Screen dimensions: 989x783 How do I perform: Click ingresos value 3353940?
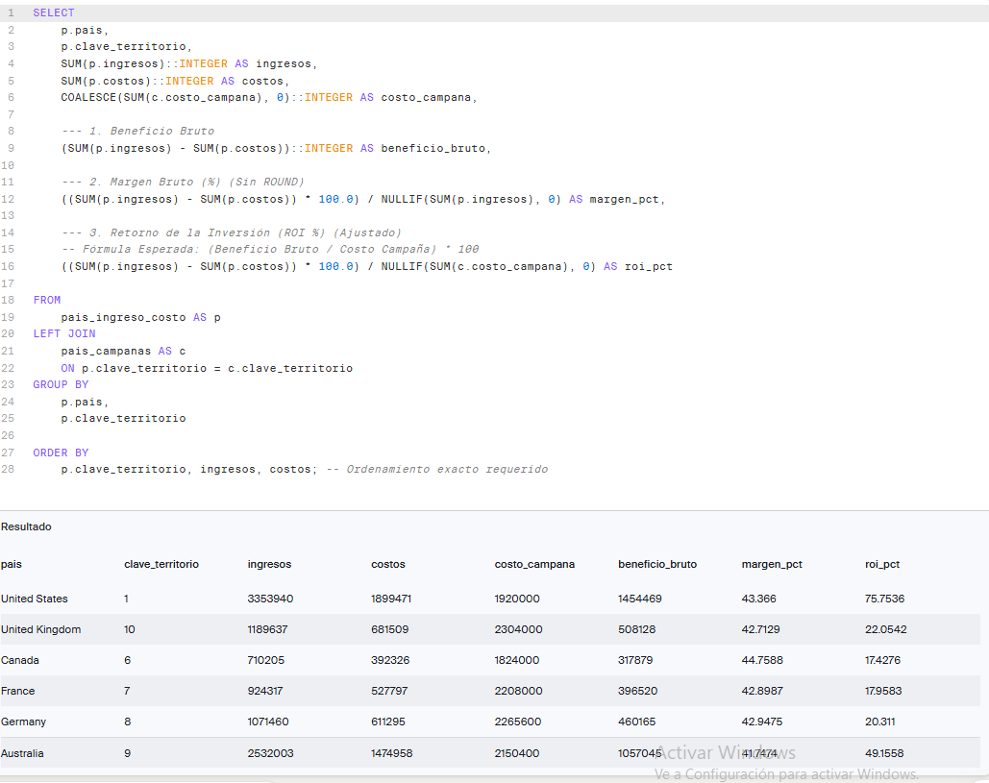270,599
